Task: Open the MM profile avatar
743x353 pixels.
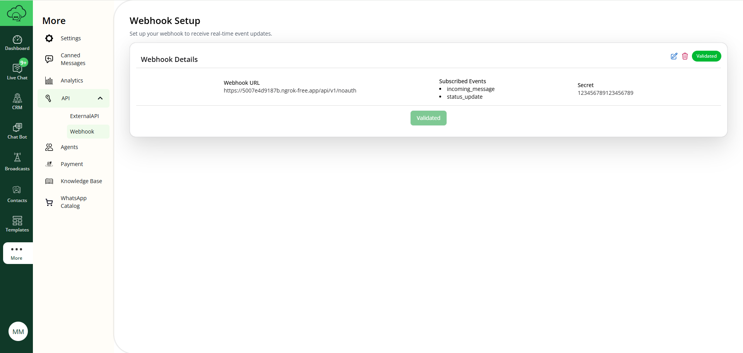Action: pos(18,331)
